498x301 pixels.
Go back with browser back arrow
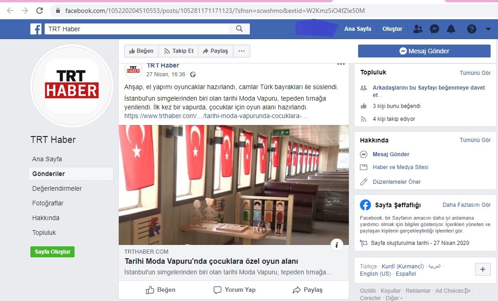tap(10, 11)
